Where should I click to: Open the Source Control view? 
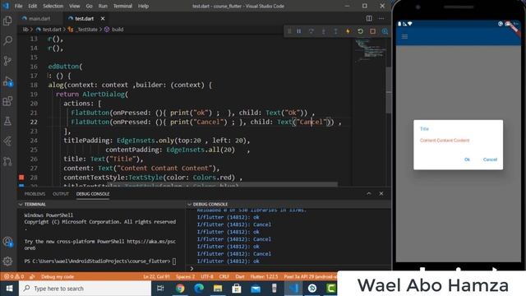[7, 61]
